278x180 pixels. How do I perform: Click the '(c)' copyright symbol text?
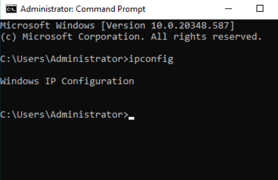pos(8,37)
